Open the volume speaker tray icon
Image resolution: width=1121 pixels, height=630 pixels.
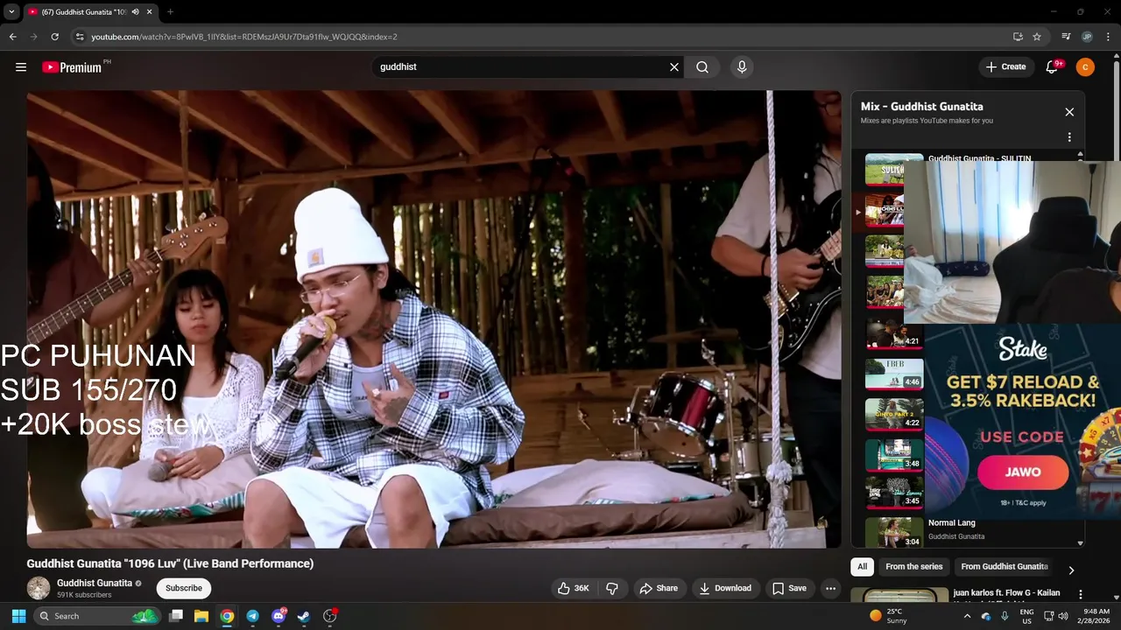point(1063,616)
